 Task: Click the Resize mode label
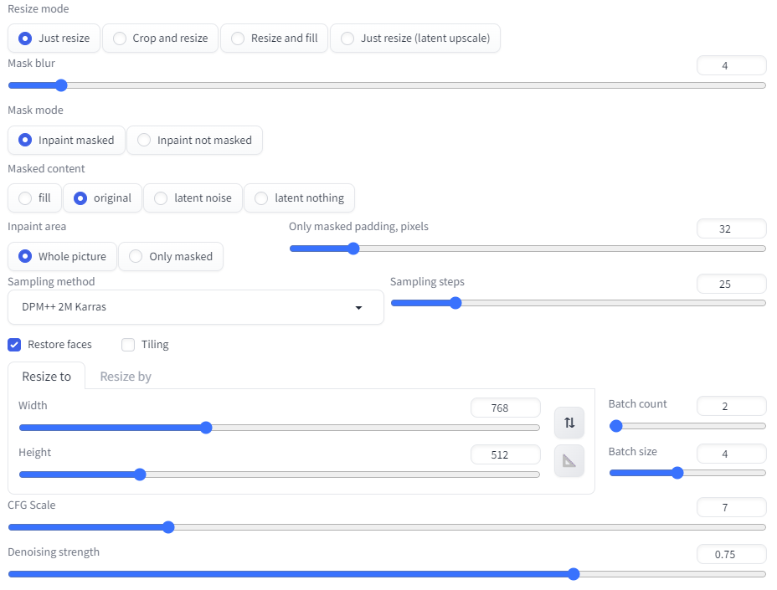pos(39,9)
